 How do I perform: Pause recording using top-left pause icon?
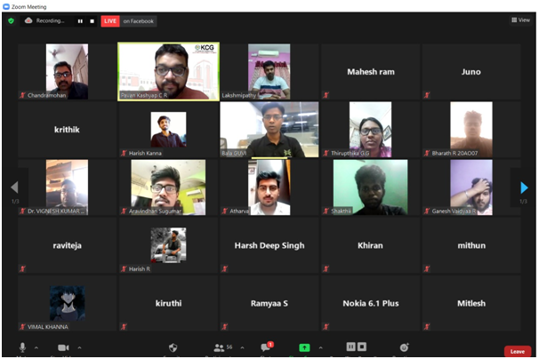pos(80,21)
